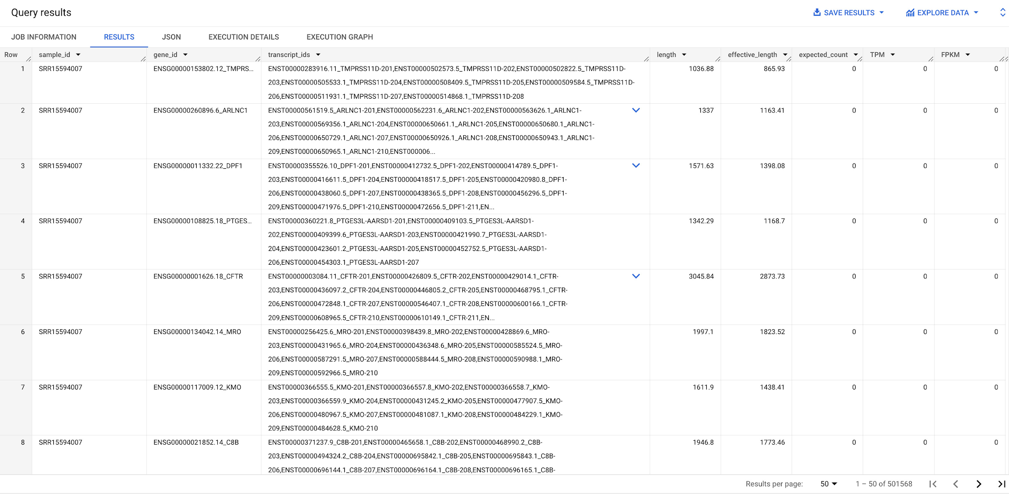
Task: Click effective_length value 1823.52
Action: [772, 332]
